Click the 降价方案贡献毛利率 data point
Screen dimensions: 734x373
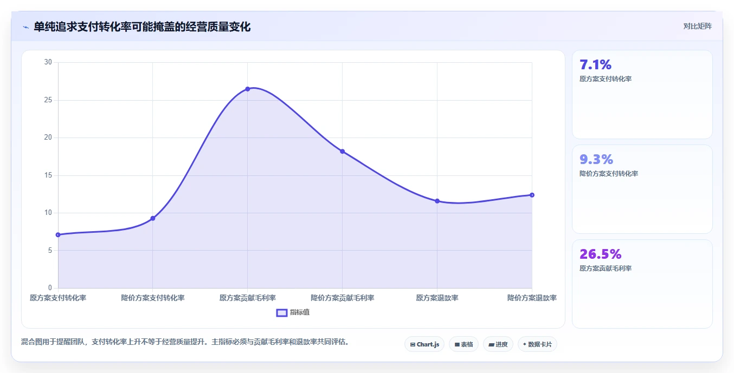click(x=342, y=151)
